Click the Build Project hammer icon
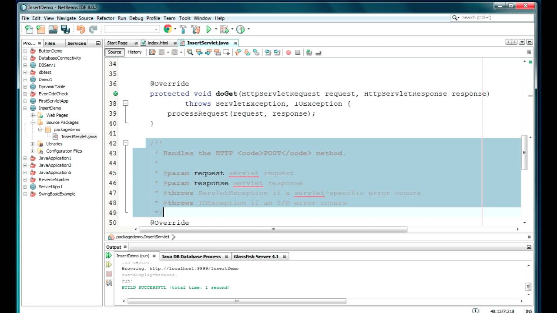Screen dimensions: 557x313 (183, 29)
